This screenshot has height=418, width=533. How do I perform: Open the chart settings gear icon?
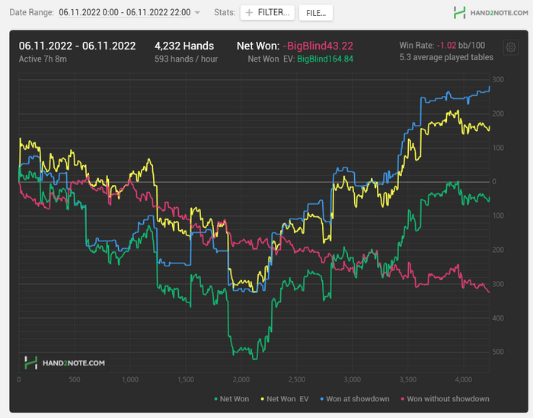point(510,47)
